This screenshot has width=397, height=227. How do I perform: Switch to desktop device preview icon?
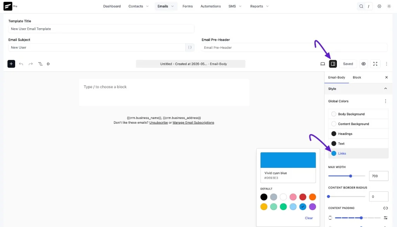323,64
